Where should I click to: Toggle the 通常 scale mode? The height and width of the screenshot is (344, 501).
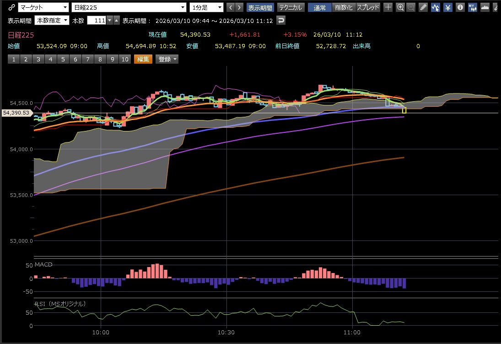[x=320, y=7]
